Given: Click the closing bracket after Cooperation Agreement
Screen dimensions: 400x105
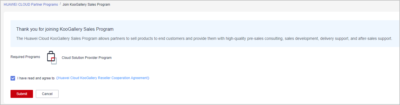Looking at the screenshot, I should pos(148,78).
